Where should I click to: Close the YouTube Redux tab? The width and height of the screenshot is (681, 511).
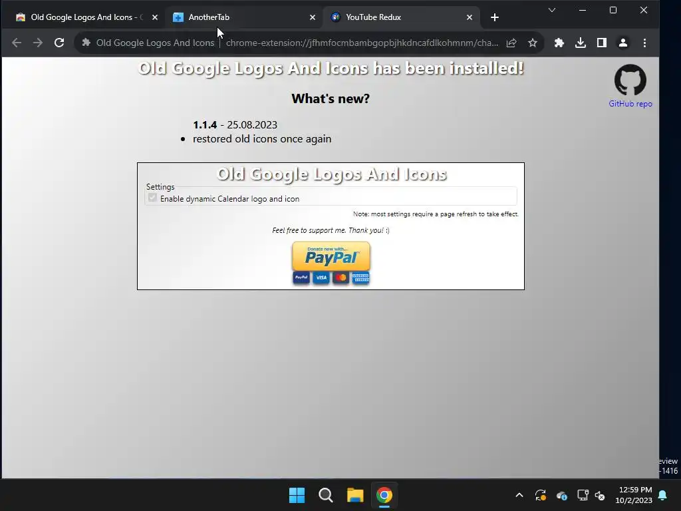coord(470,17)
